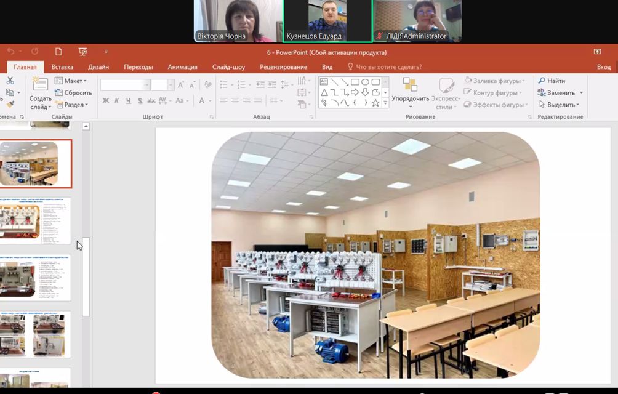The image size is (618, 394).
Task: Toggle underline with the Ч button
Action: [128, 101]
